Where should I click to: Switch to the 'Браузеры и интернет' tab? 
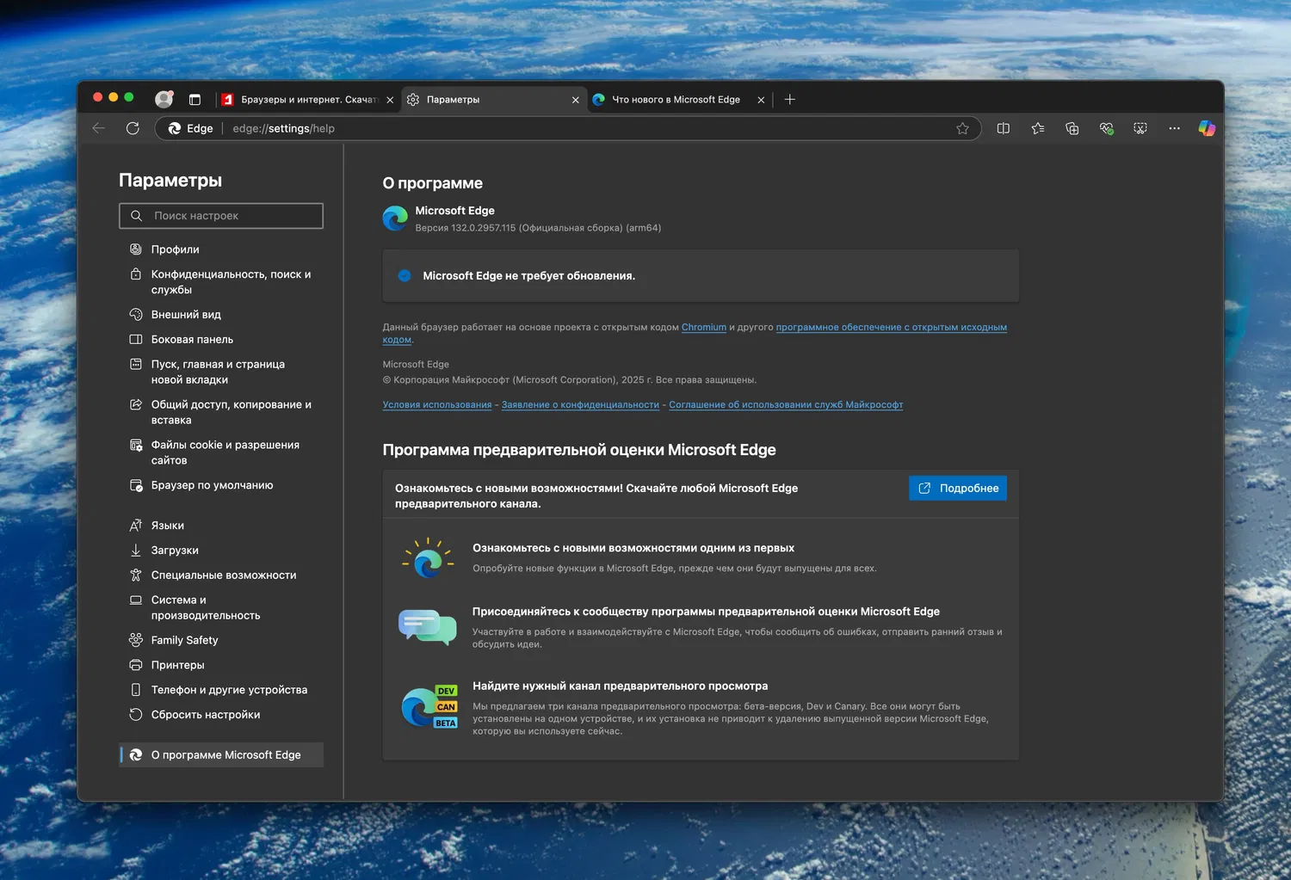pos(307,100)
